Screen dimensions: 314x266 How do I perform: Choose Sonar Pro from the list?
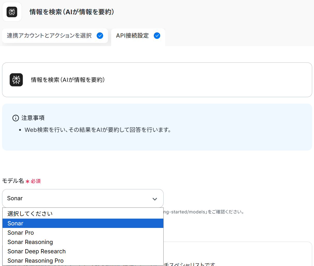[83, 233]
